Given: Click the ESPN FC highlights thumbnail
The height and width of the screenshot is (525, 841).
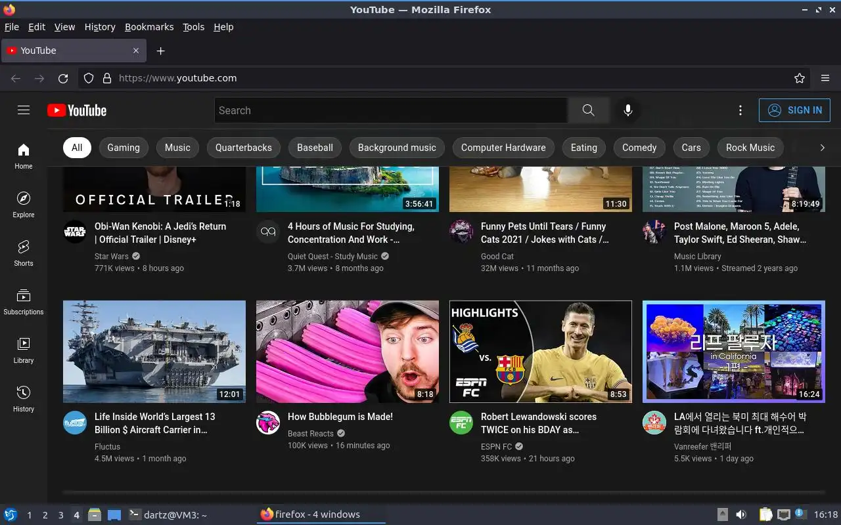Looking at the screenshot, I should coord(541,352).
